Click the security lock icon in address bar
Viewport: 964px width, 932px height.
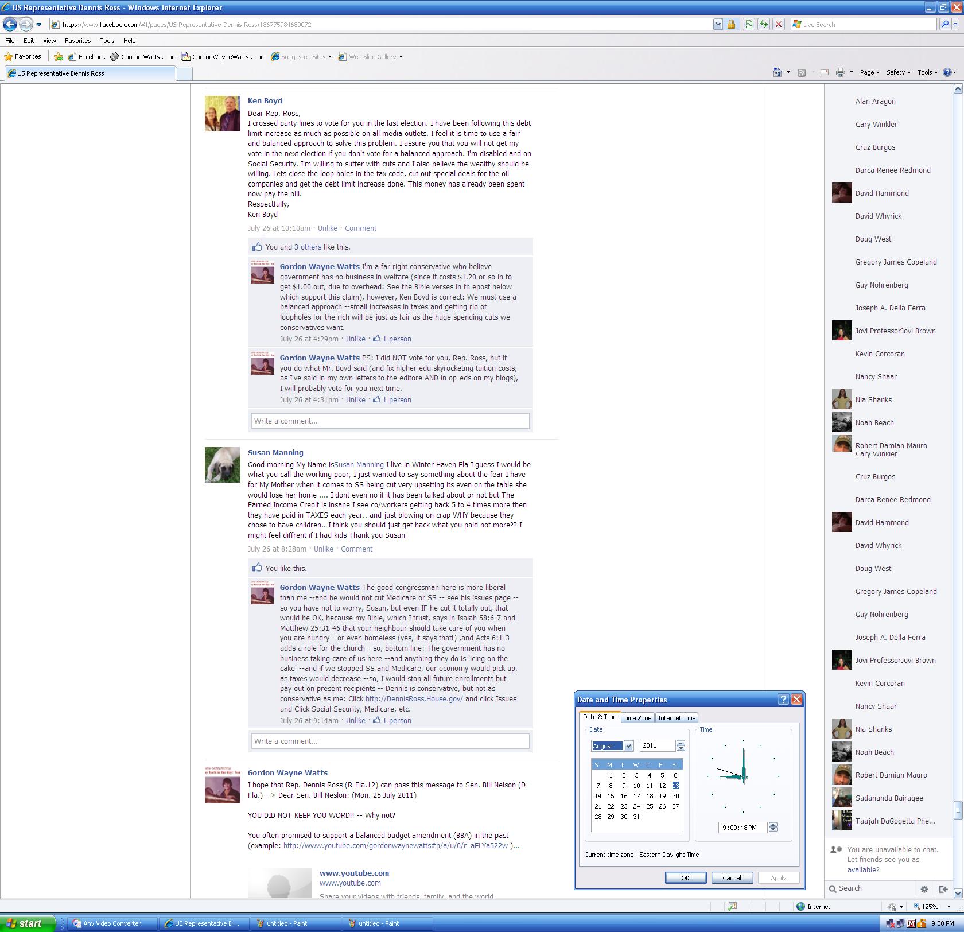731,24
